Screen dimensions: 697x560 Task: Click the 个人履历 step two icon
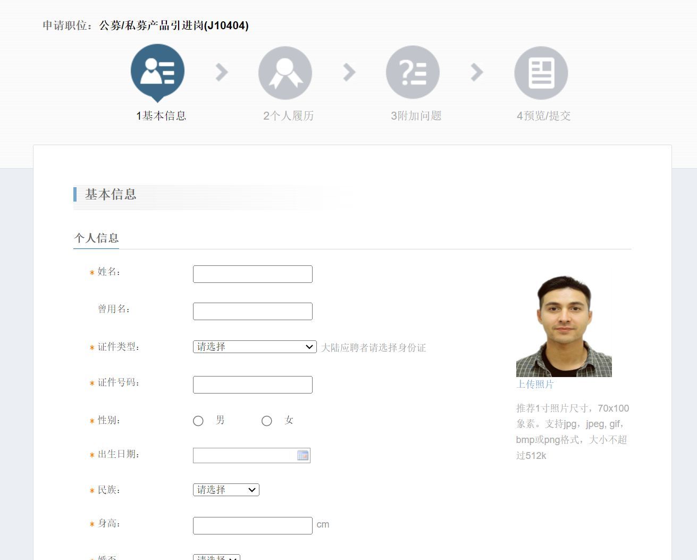285,73
